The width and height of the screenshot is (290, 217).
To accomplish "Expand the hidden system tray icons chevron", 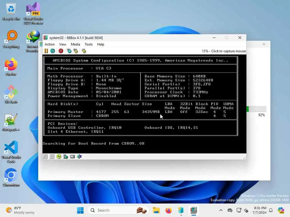I will [x=221, y=210].
